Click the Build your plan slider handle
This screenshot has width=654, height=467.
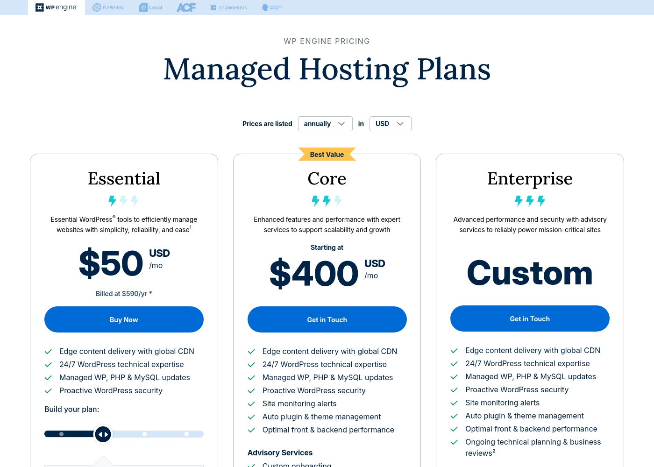click(x=103, y=434)
